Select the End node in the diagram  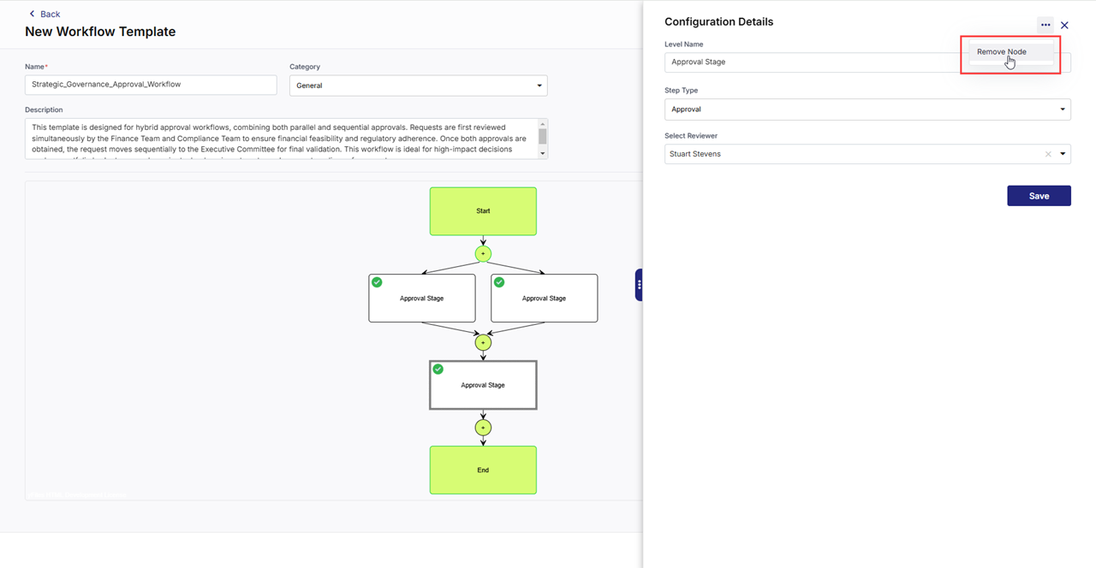483,470
